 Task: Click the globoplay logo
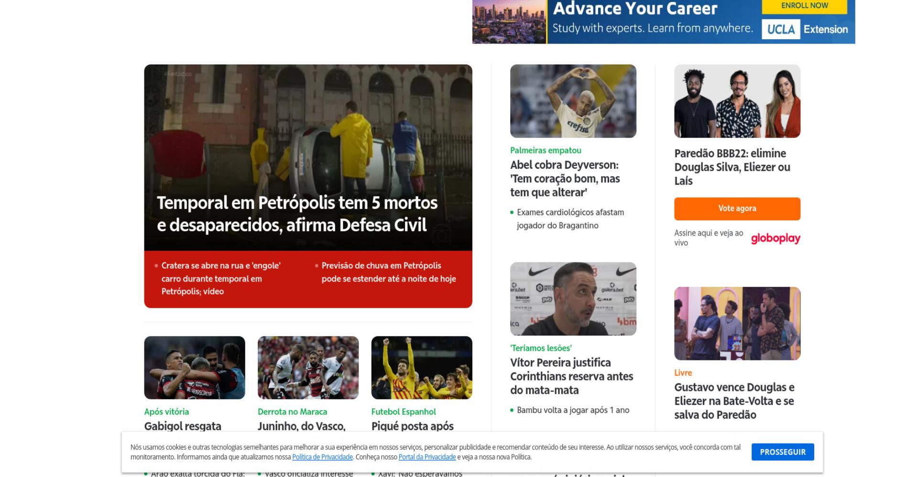coord(776,238)
